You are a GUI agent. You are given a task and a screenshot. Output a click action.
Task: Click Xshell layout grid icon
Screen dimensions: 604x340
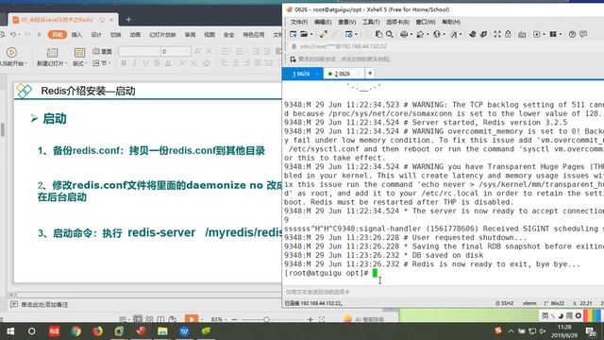[553, 34]
